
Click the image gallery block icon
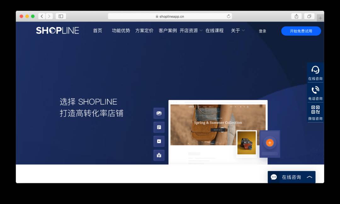click(x=159, y=113)
